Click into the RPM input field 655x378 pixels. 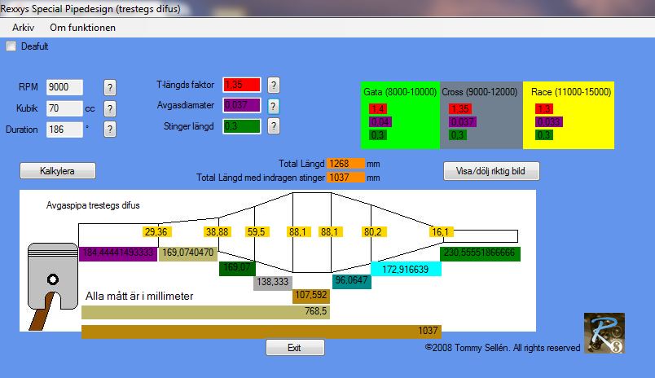coord(64,87)
